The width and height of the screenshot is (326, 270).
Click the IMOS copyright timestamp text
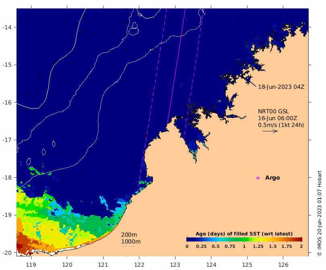coord(320,213)
